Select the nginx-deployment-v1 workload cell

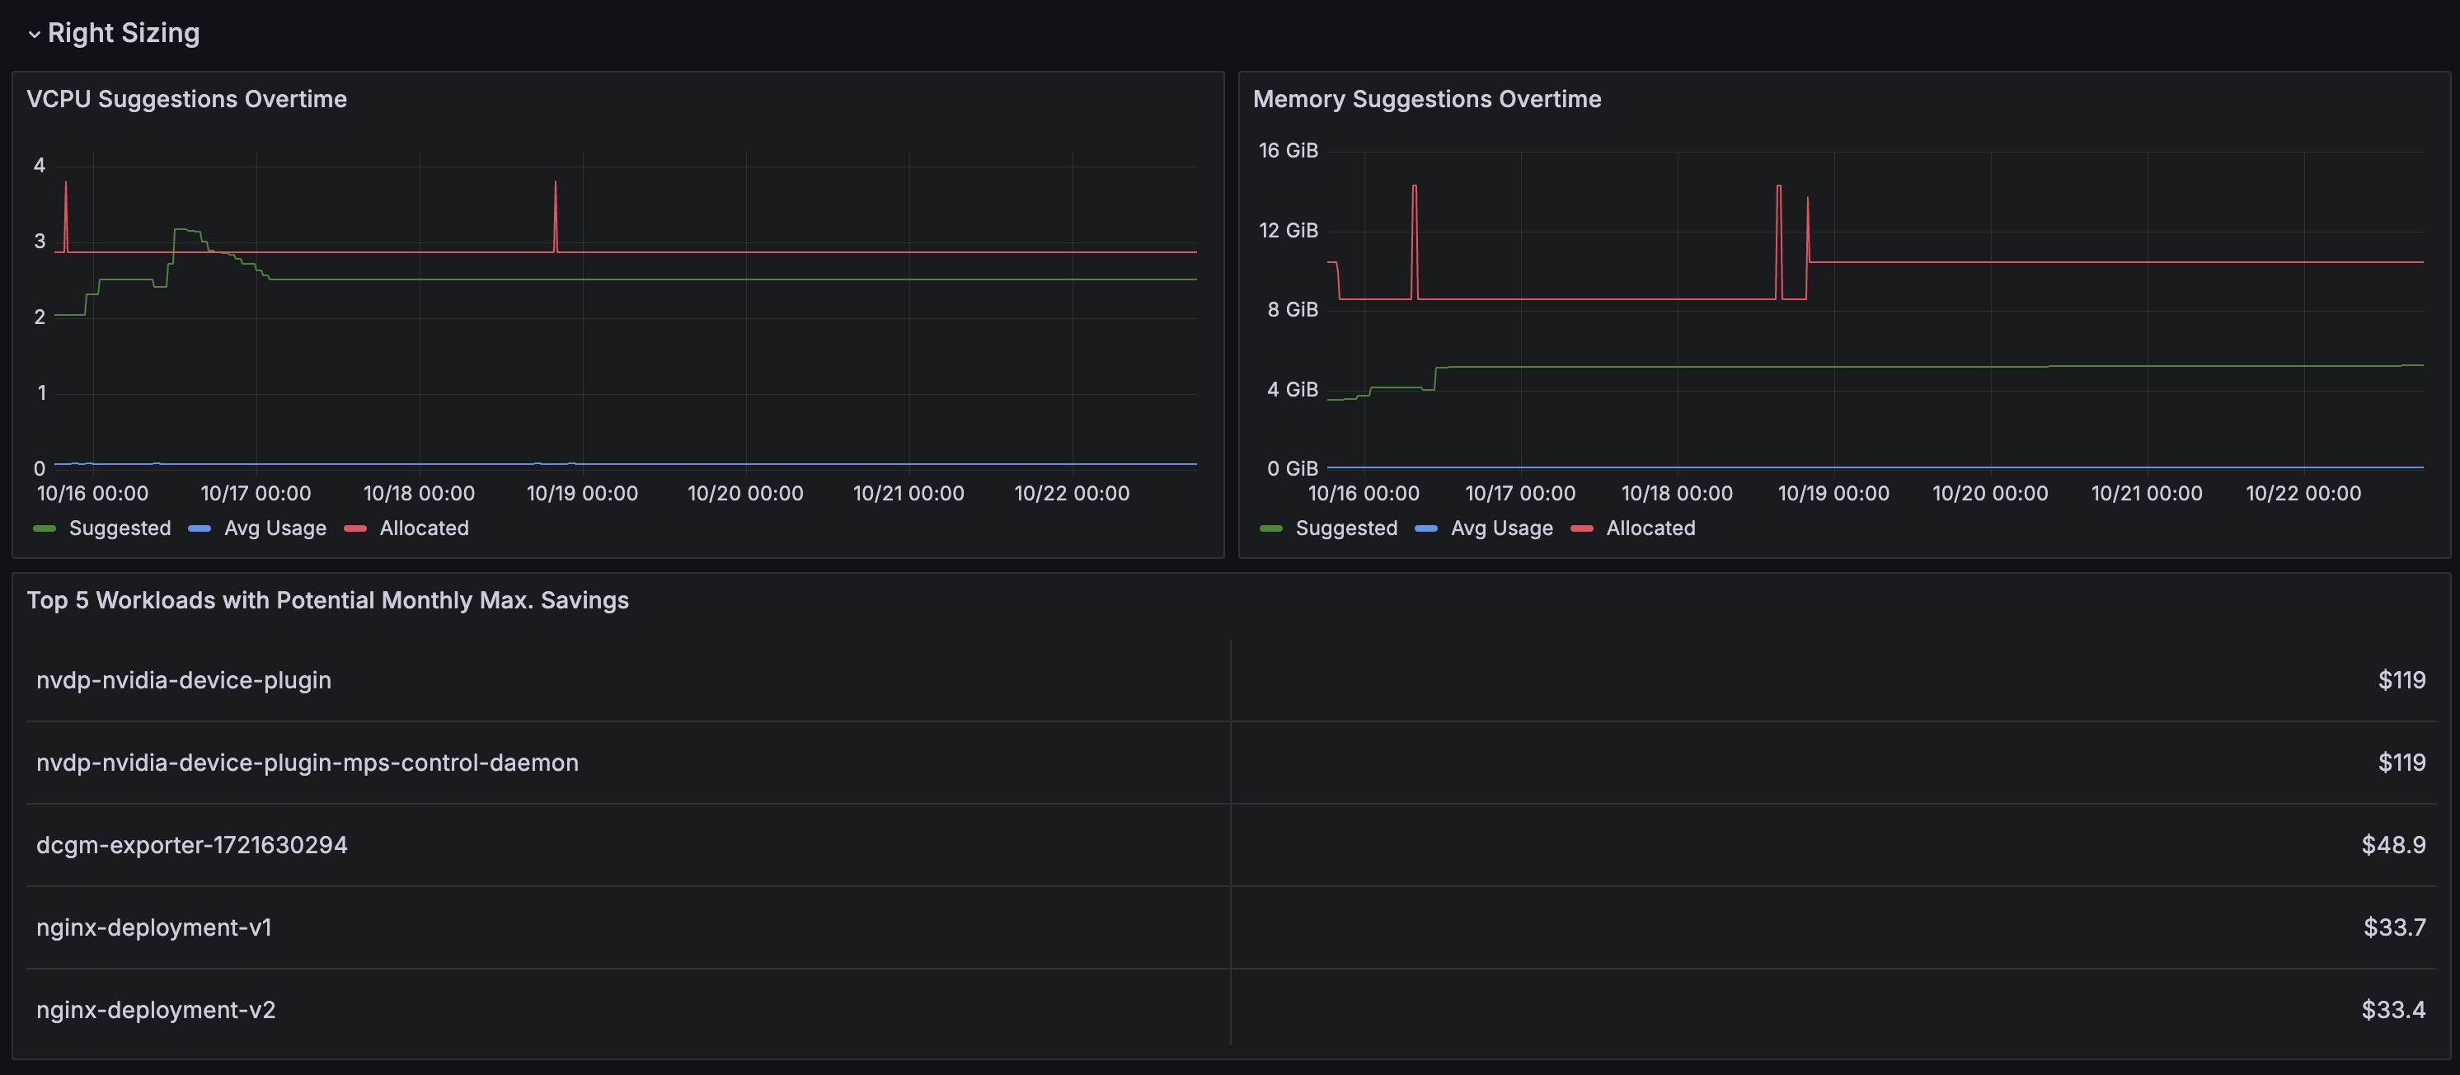628,928
